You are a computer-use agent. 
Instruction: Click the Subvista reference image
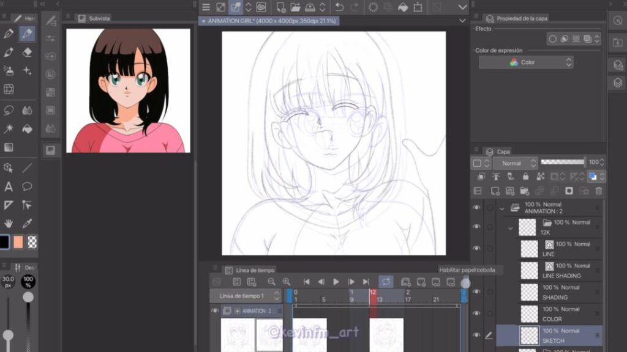point(128,90)
